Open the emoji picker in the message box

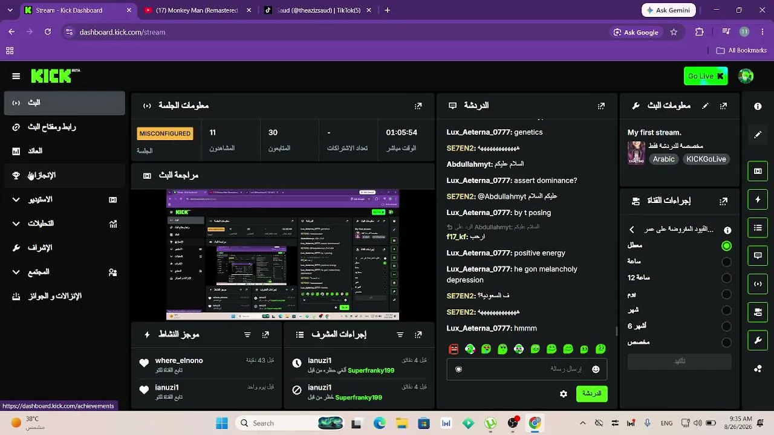click(x=596, y=369)
